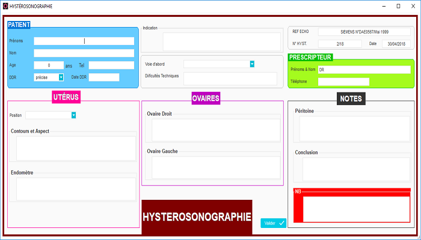Focus the Date DDR field
Viewport: 421px width, 240px height.
tap(104, 77)
